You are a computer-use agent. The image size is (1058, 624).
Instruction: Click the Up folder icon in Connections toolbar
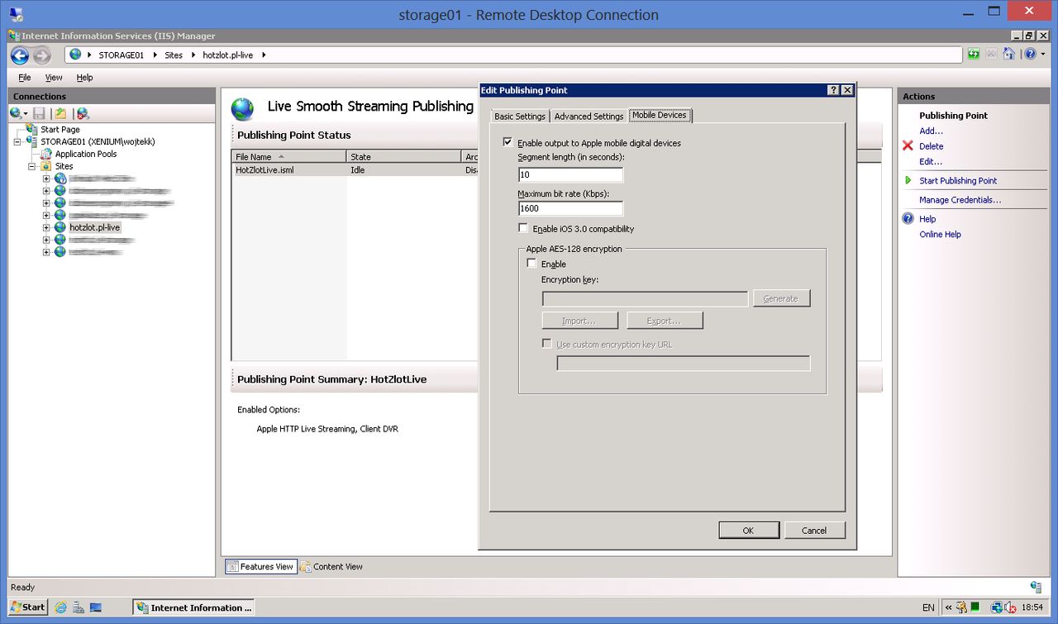click(60, 113)
